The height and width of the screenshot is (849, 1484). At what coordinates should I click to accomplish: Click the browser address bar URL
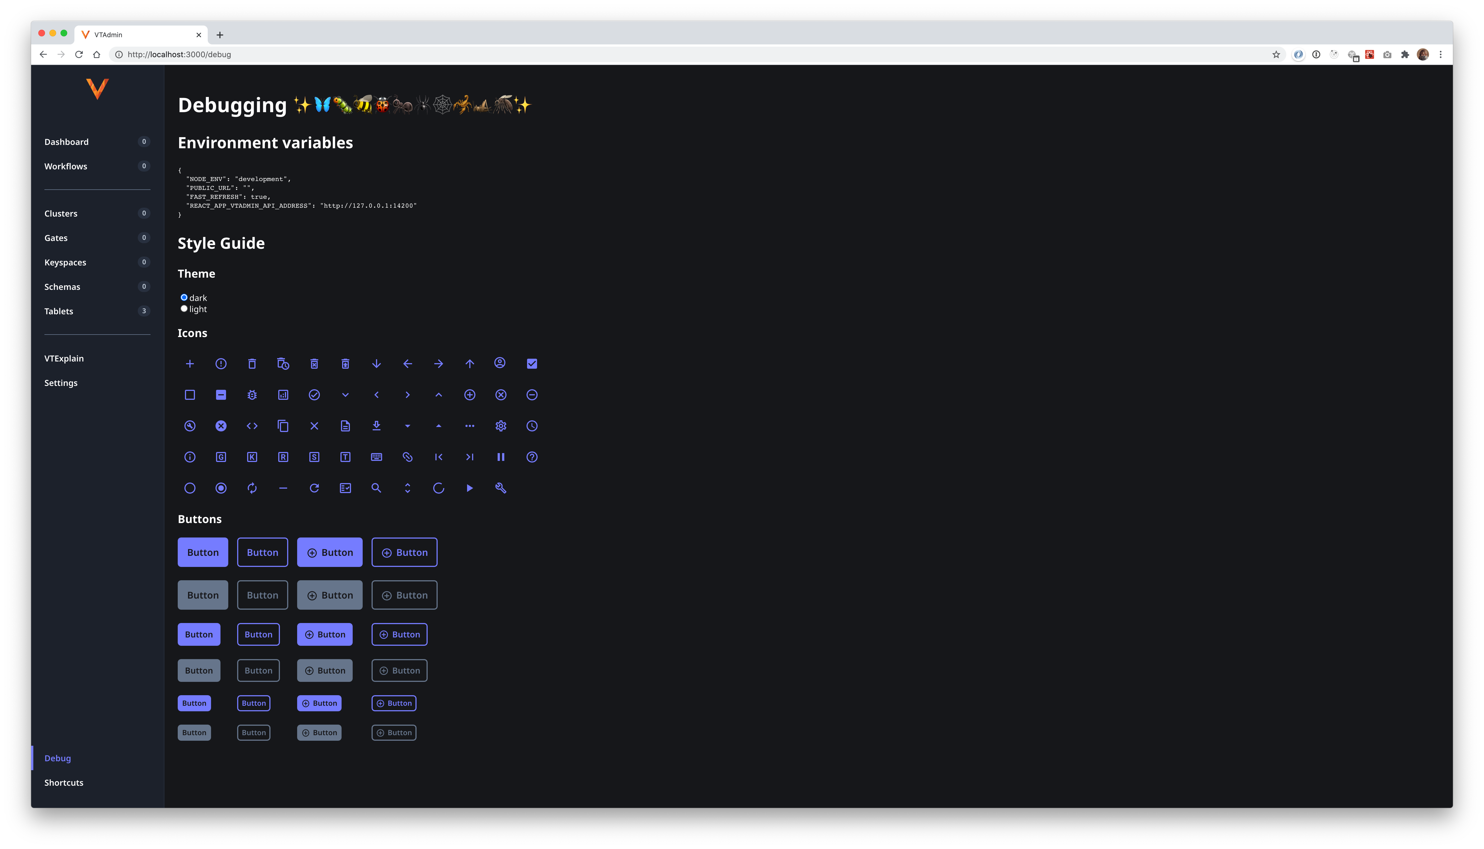click(x=179, y=54)
